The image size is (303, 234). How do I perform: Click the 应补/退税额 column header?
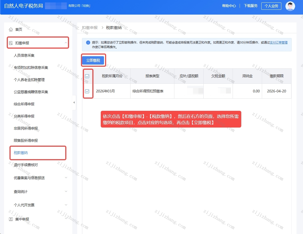pyautogui.click(x=189, y=76)
